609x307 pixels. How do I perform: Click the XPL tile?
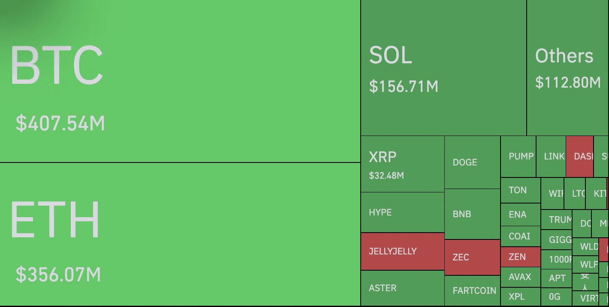pyautogui.click(x=520, y=296)
